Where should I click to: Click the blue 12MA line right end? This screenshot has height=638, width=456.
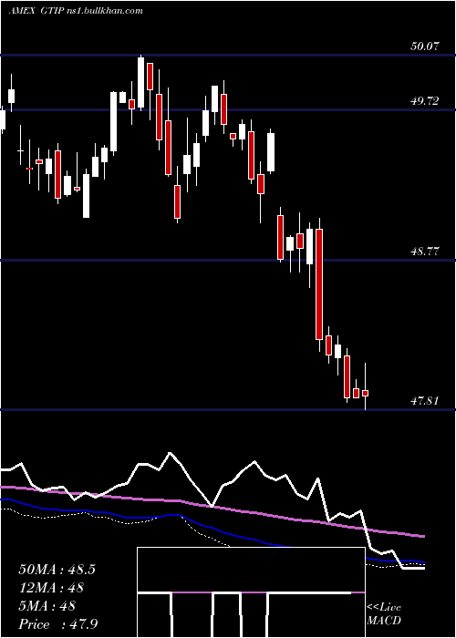[x=422, y=562]
